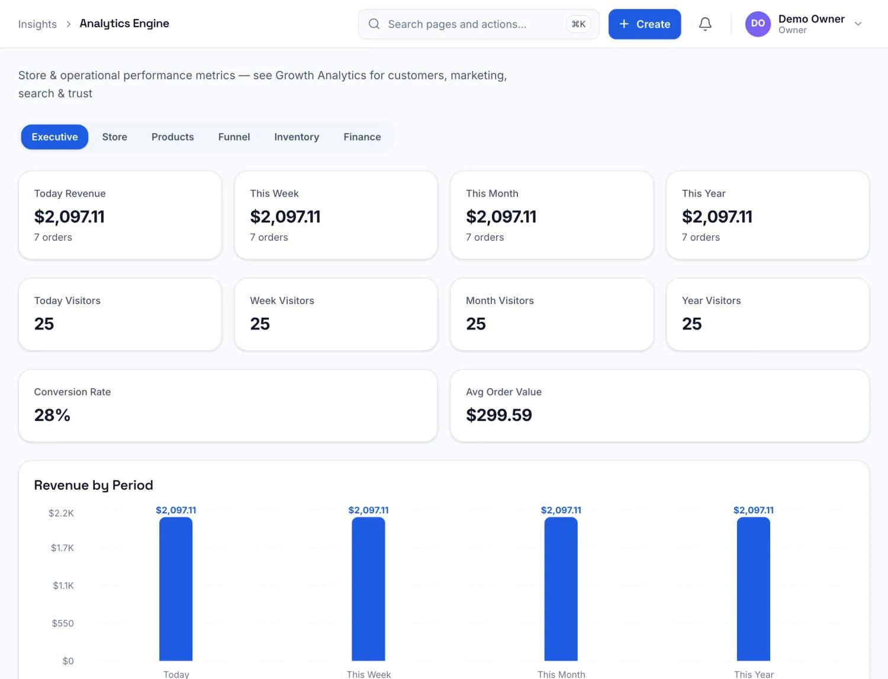Click the Year Visitors card
Screen dimensions: 888x679
point(768,315)
